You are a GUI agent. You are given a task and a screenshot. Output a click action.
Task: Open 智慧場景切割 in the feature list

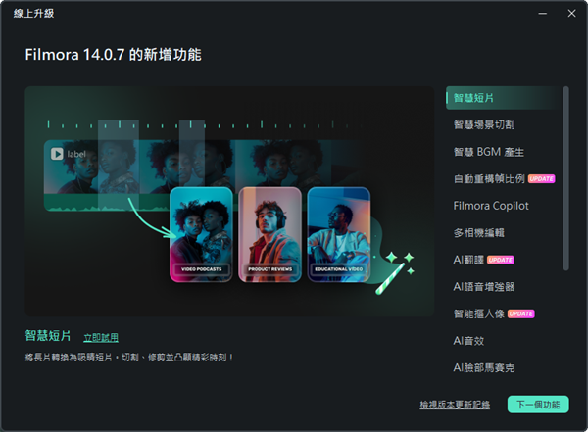pyautogui.click(x=484, y=124)
